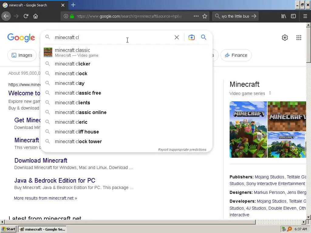311x233 pixels.
Task: Filter results by Finance
Action: [x=236, y=55]
